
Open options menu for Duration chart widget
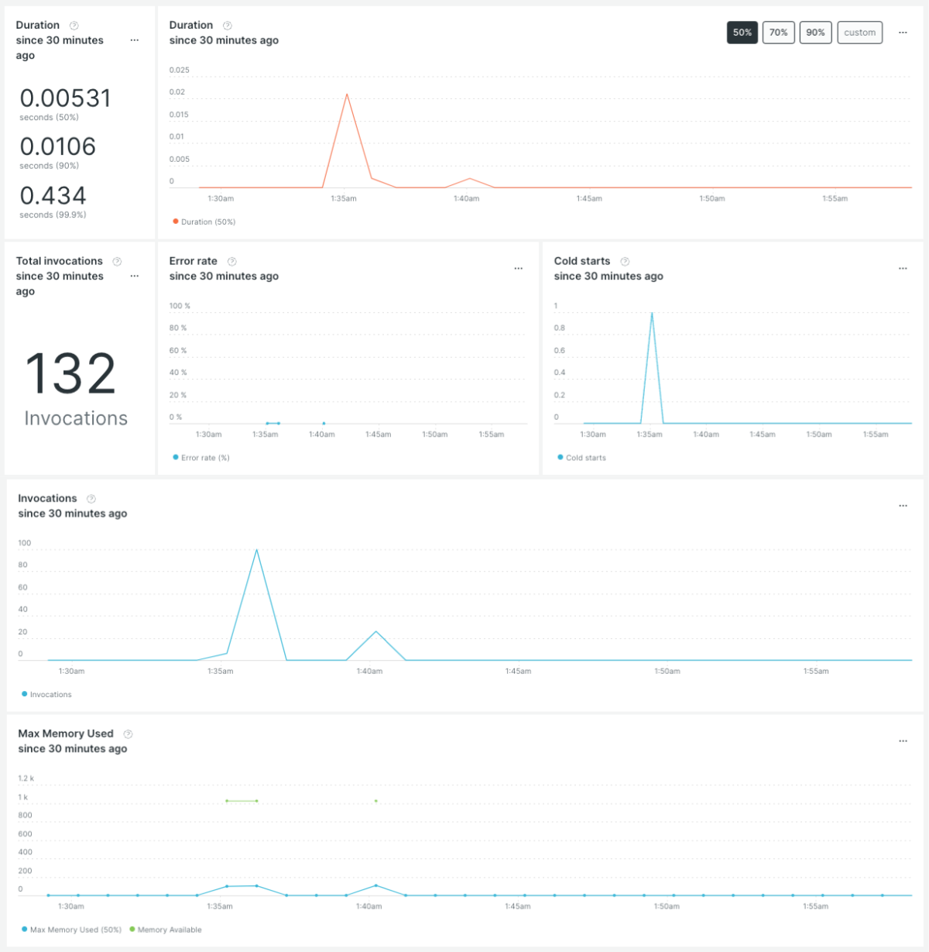click(903, 33)
